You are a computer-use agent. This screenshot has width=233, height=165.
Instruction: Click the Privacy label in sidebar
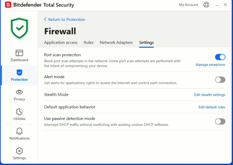[x=19, y=99]
